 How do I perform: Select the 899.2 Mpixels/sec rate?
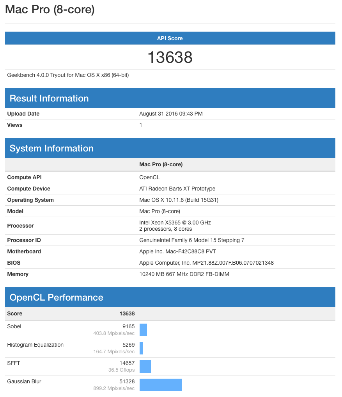pos(114,388)
